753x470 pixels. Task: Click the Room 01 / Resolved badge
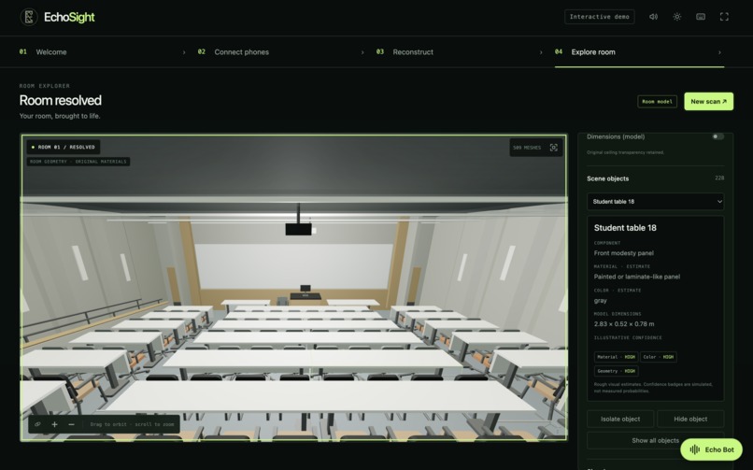click(64, 147)
